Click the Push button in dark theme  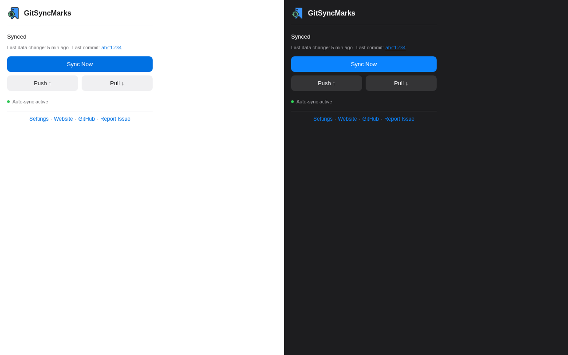[x=327, y=83]
